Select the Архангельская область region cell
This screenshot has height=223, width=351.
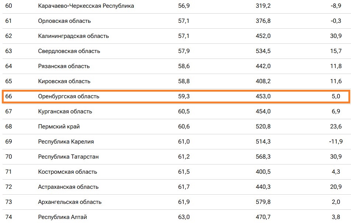point(70,202)
